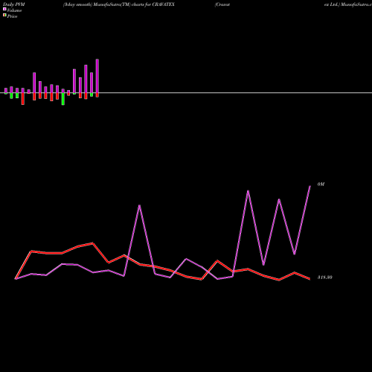Click the 'Price' legend label

point(12,16)
